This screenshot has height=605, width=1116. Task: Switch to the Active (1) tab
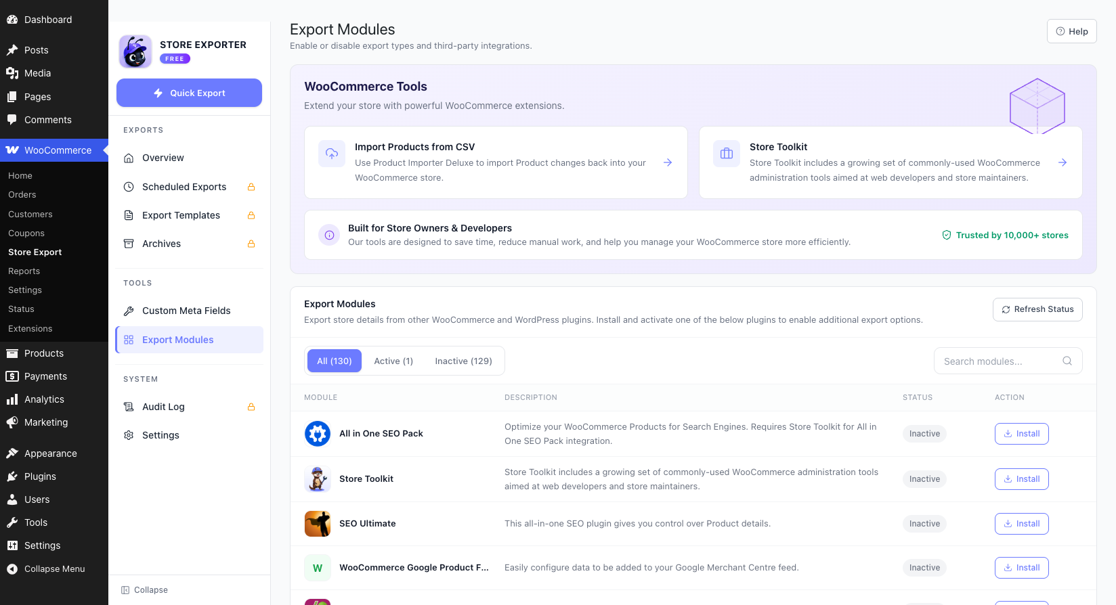[393, 361]
